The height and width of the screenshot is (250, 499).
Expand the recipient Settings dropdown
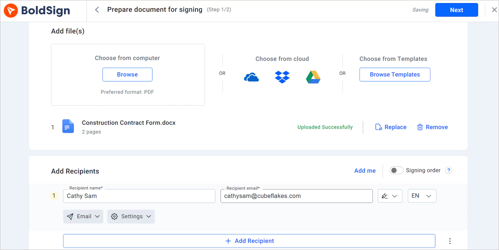pyautogui.click(x=131, y=217)
